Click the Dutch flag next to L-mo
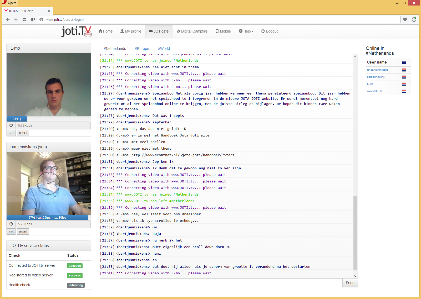Screen dimensions: 421x299 [x=404, y=84]
